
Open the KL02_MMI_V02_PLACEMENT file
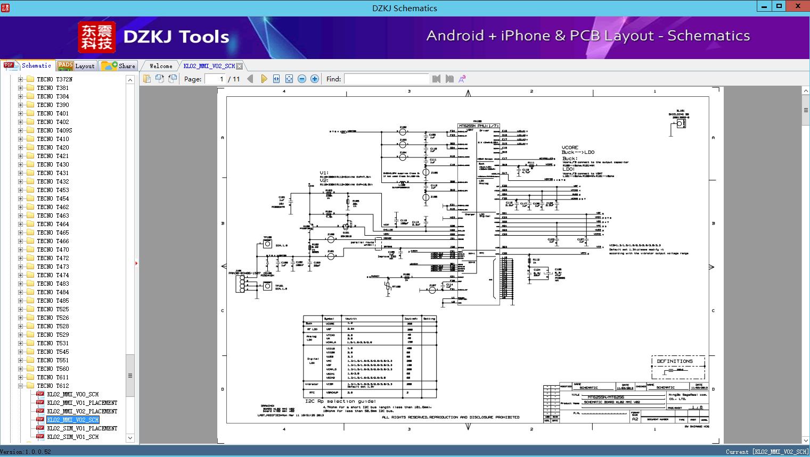[x=82, y=411]
